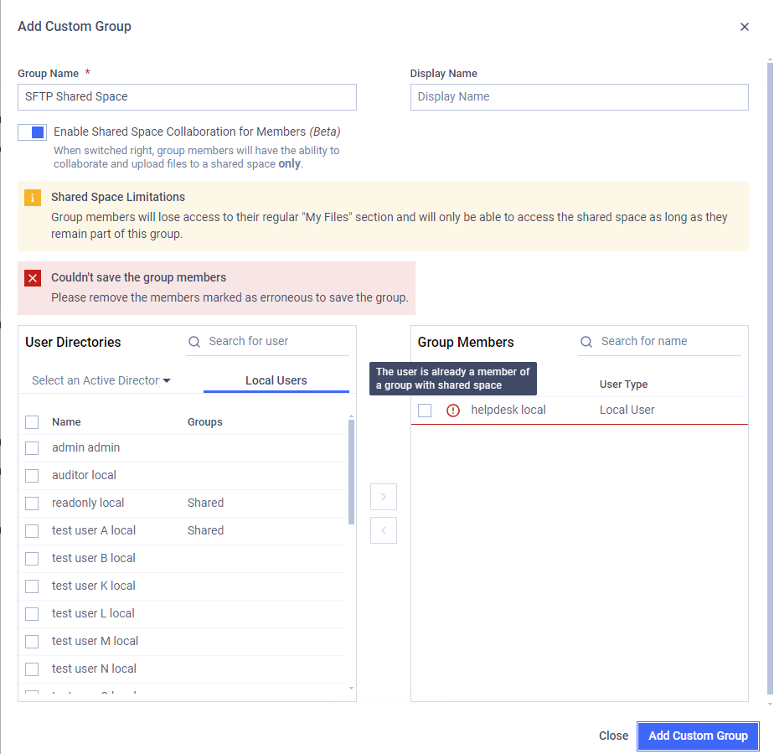This screenshot has width=774, height=754.
Task: Tick the checkbox for auditor local
Action: pos(32,476)
